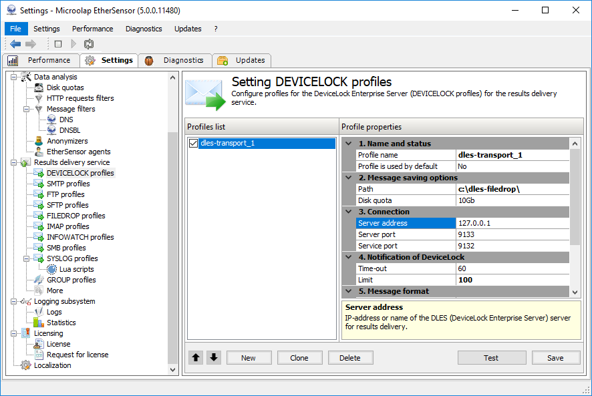The image size is (592, 396).
Task: Click the Disk quota value 10Gb
Action: click(x=512, y=200)
